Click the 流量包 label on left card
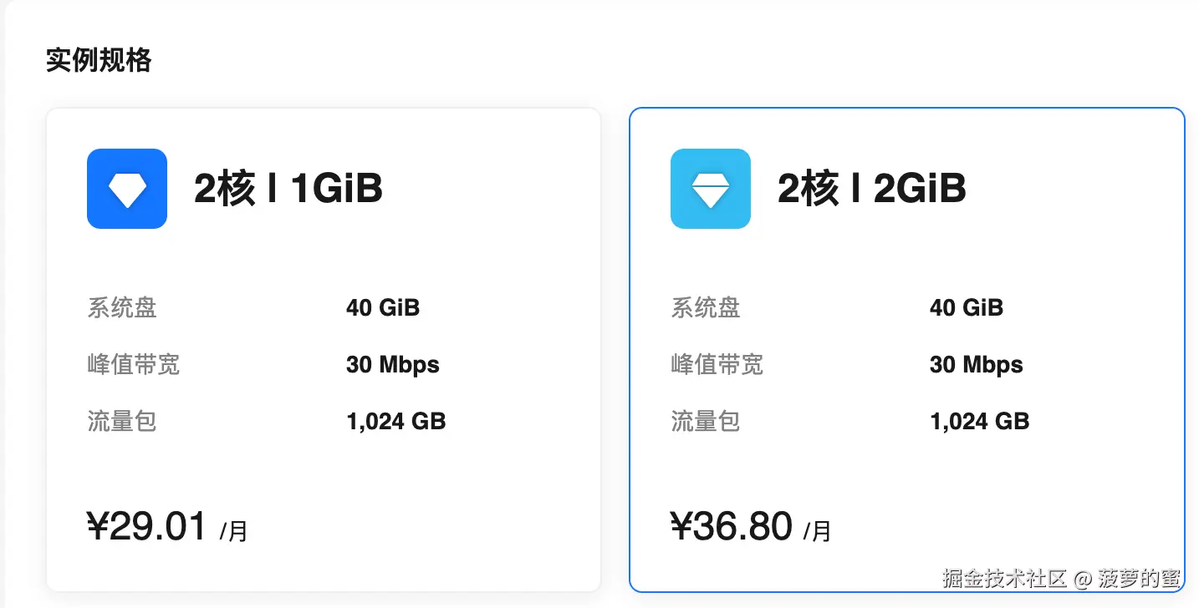 (x=122, y=422)
